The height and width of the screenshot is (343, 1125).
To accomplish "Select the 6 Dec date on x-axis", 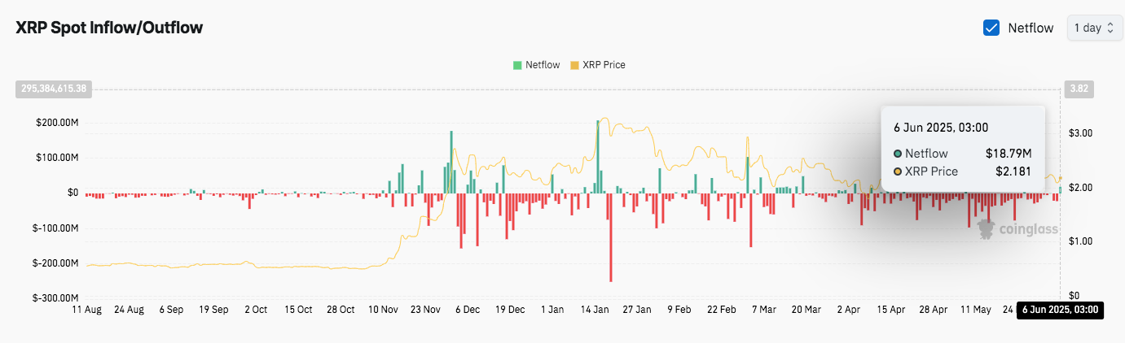I will (x=467, y=310).
